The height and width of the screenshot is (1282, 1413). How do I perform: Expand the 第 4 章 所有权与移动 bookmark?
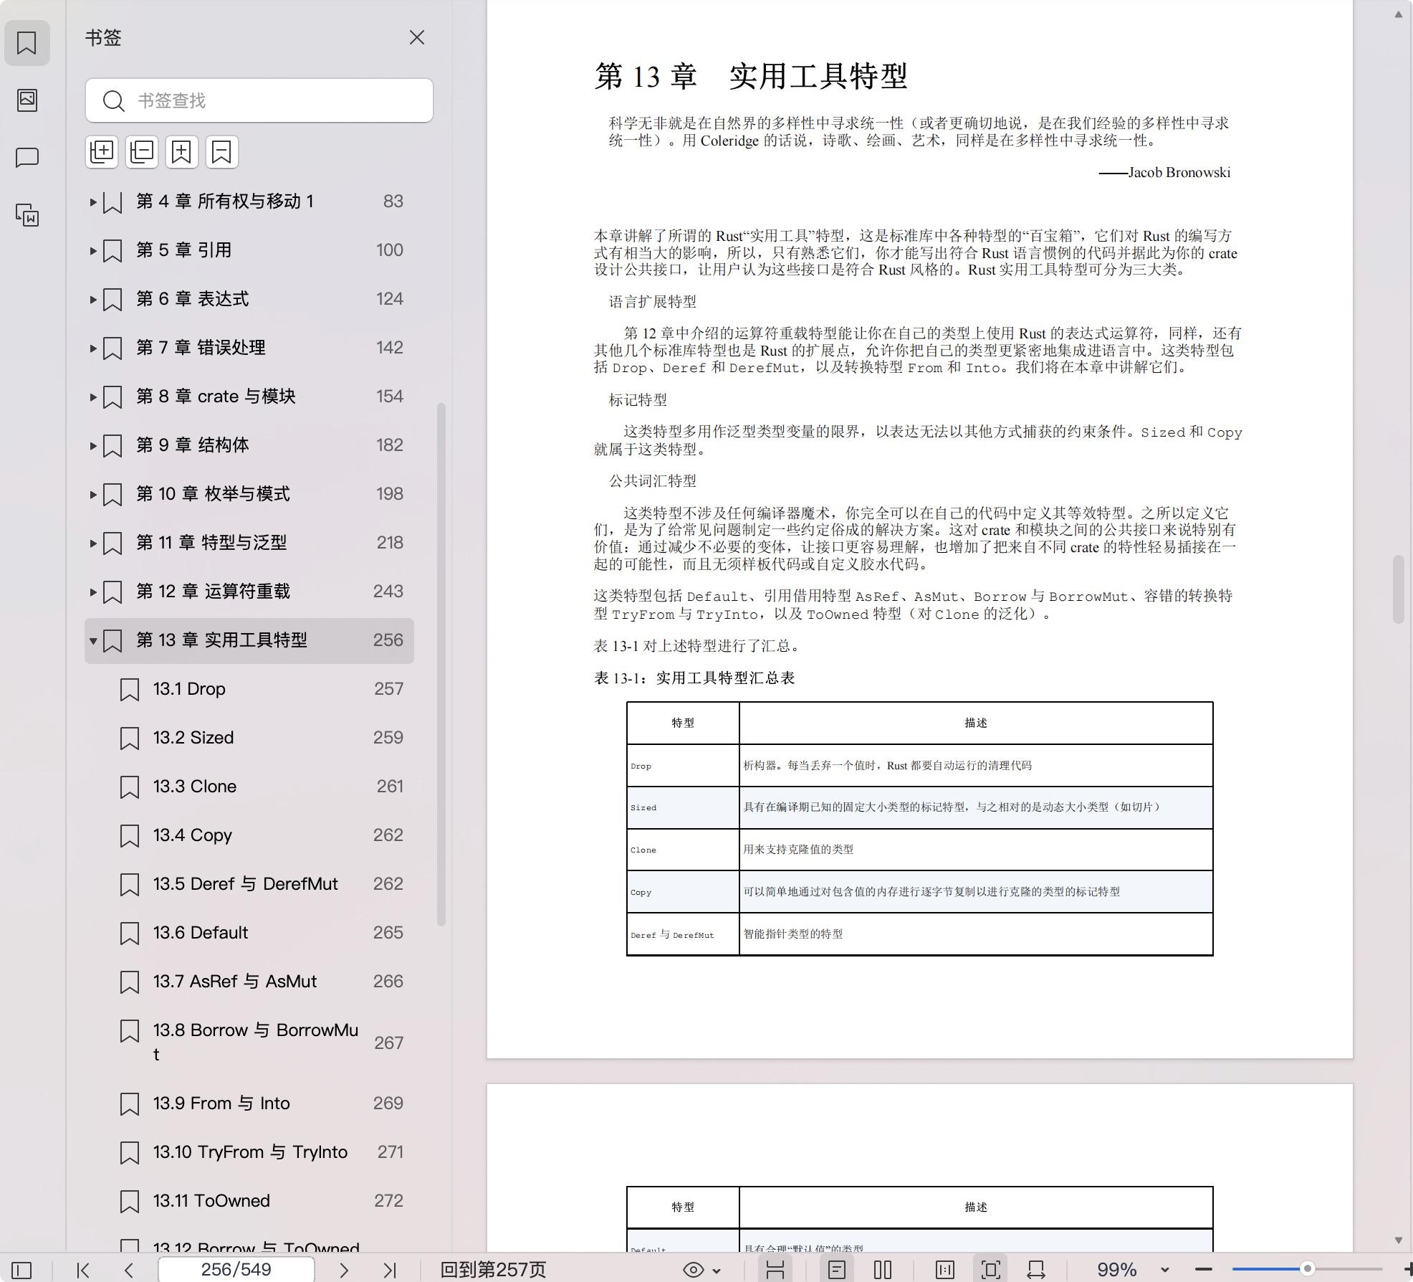93,202
